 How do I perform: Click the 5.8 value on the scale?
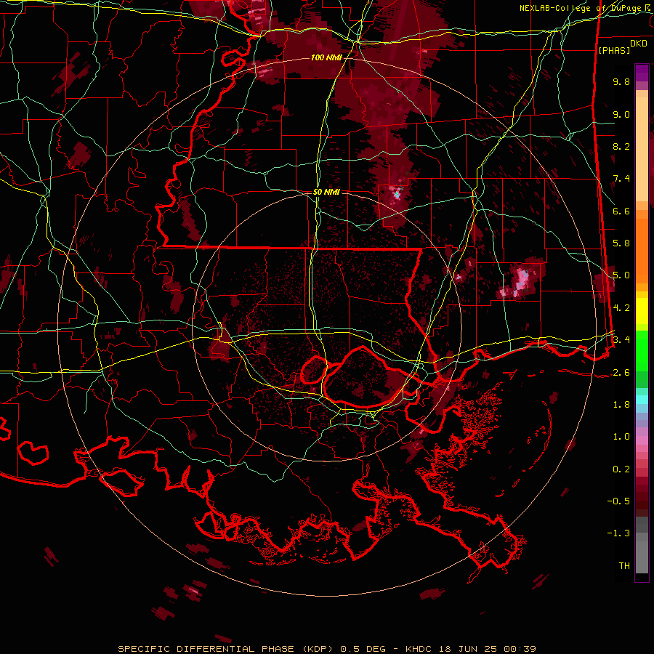coord(621,243)
